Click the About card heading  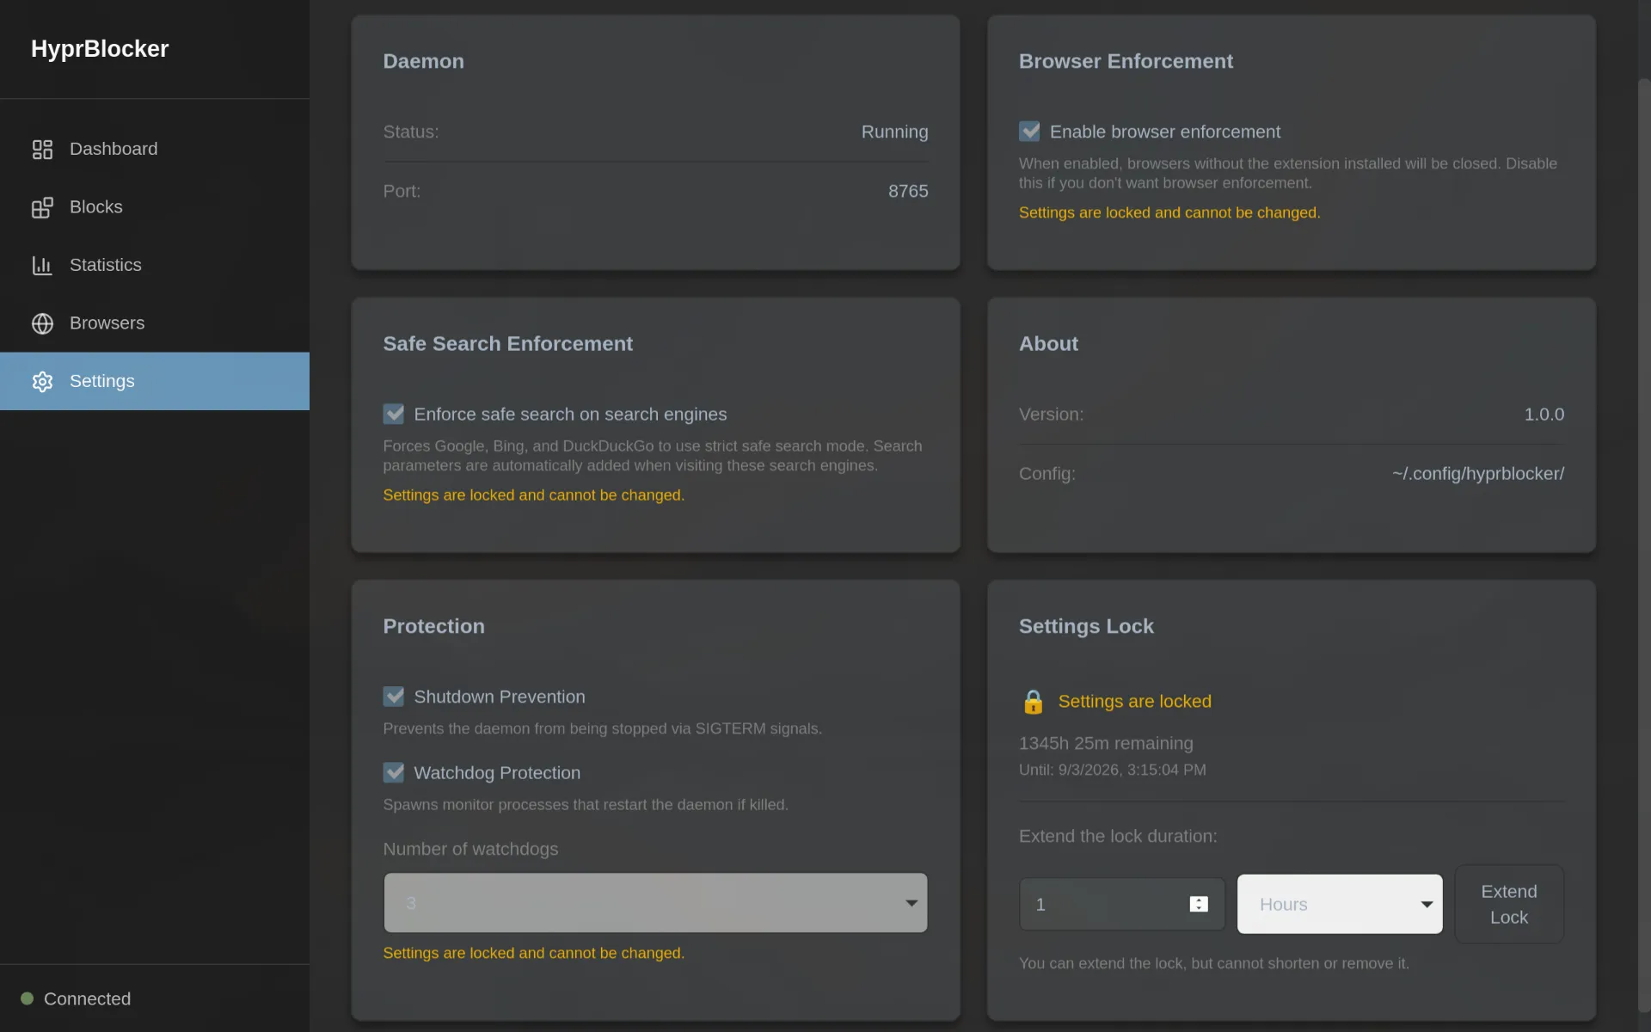pos(1048,343)
